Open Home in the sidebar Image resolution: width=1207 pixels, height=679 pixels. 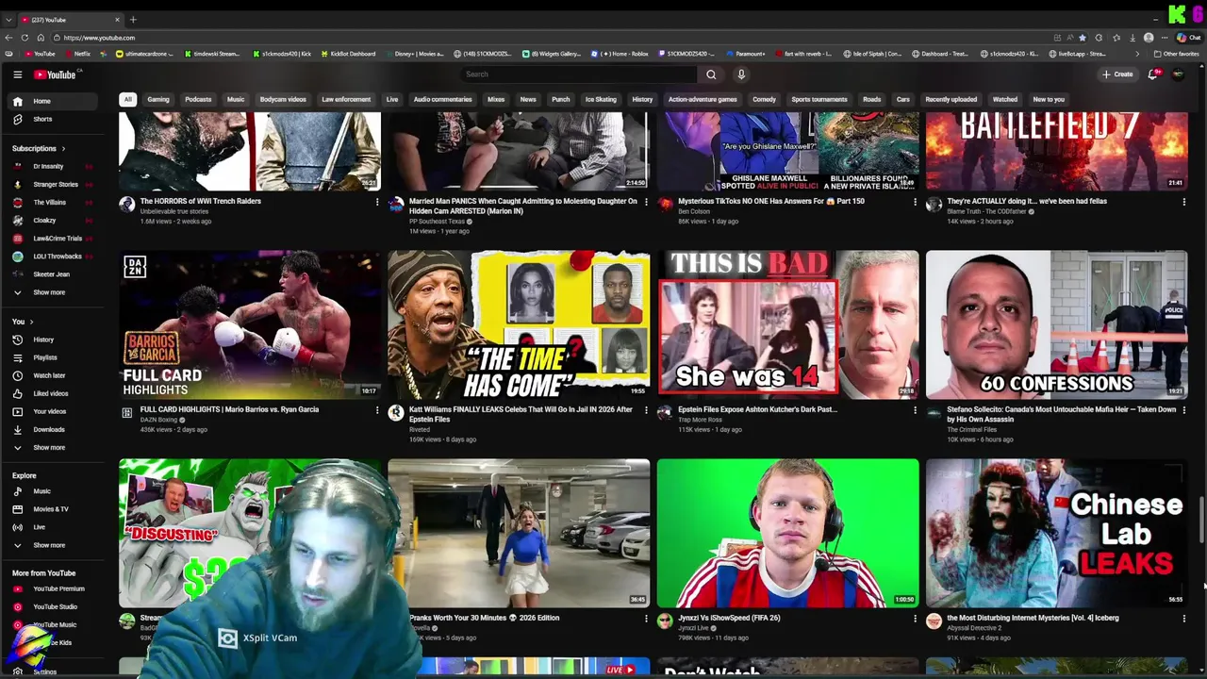[51, 101]
